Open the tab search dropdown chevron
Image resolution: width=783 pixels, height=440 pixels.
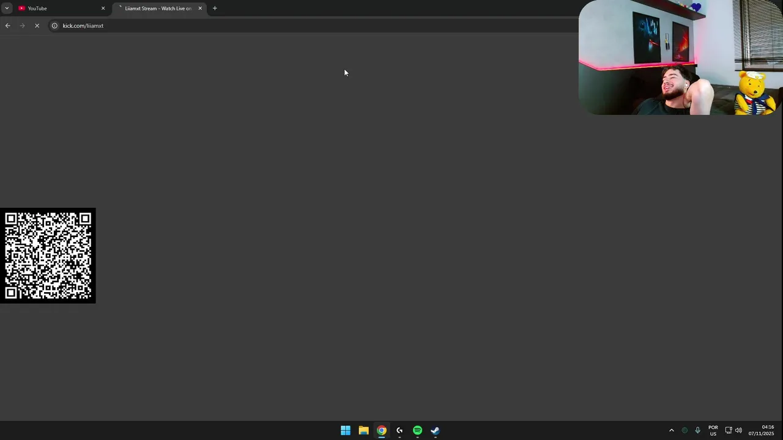(x=7, y=8)
